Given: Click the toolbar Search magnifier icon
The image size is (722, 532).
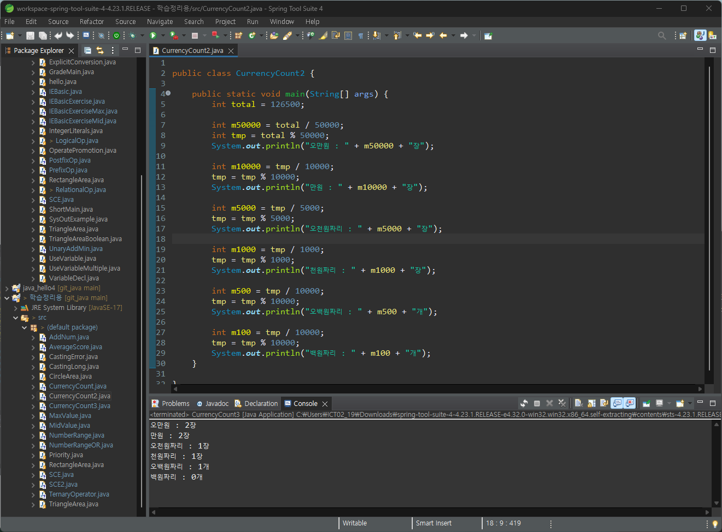Looking at the screenshot, I should click(662, 35).
